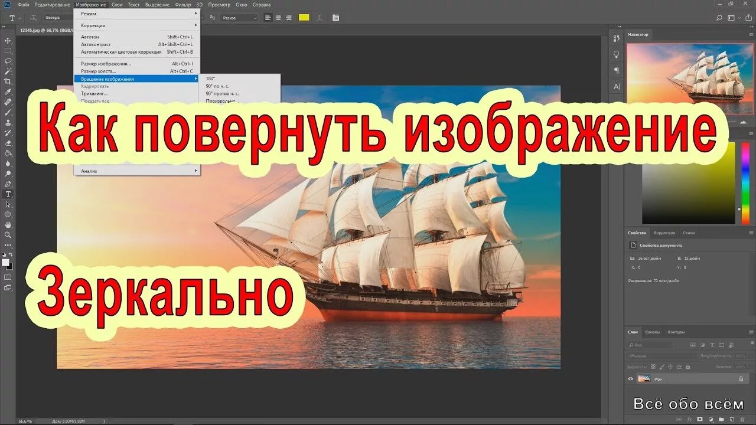This screenshot has width=756, height=425.
Task: Select the Path Selection tool
Action: pos(8,204)
